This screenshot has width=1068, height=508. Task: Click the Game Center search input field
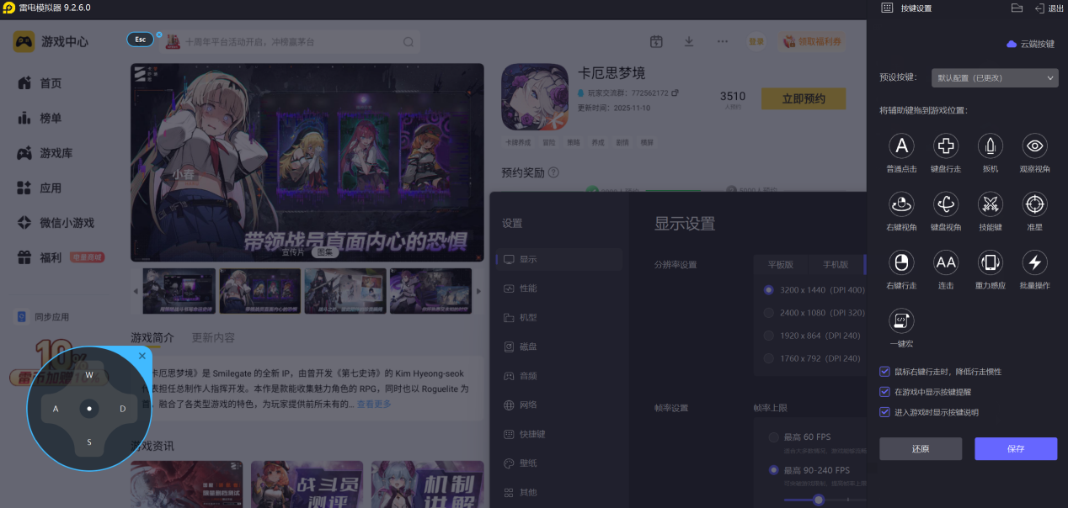(290, 42)
